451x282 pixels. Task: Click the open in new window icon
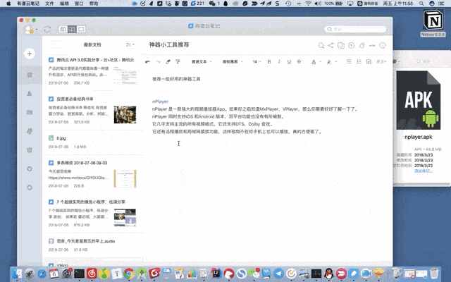(341, 45)
